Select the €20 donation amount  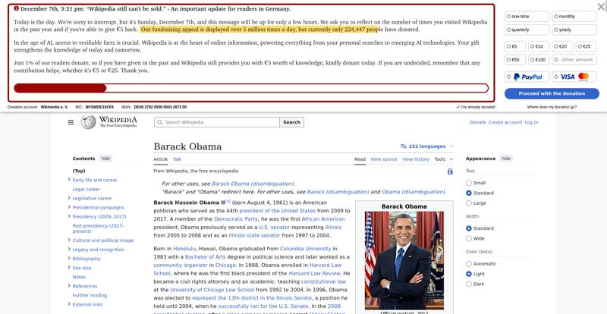click(562, 46)
